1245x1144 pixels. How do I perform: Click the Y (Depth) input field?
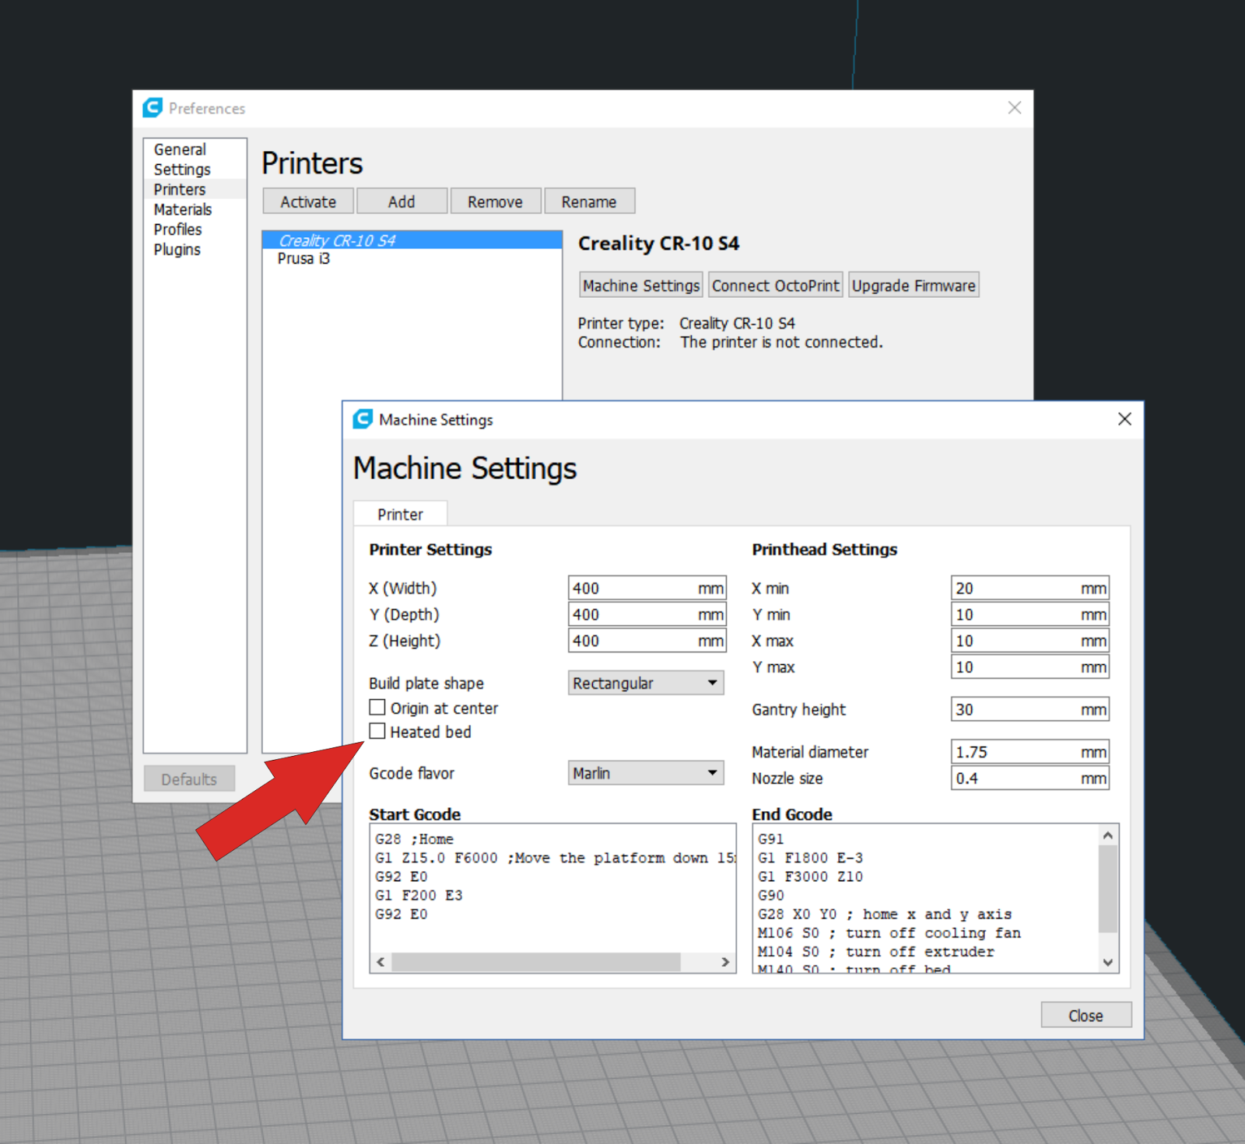pyautogui.click(x=647, y=614)
